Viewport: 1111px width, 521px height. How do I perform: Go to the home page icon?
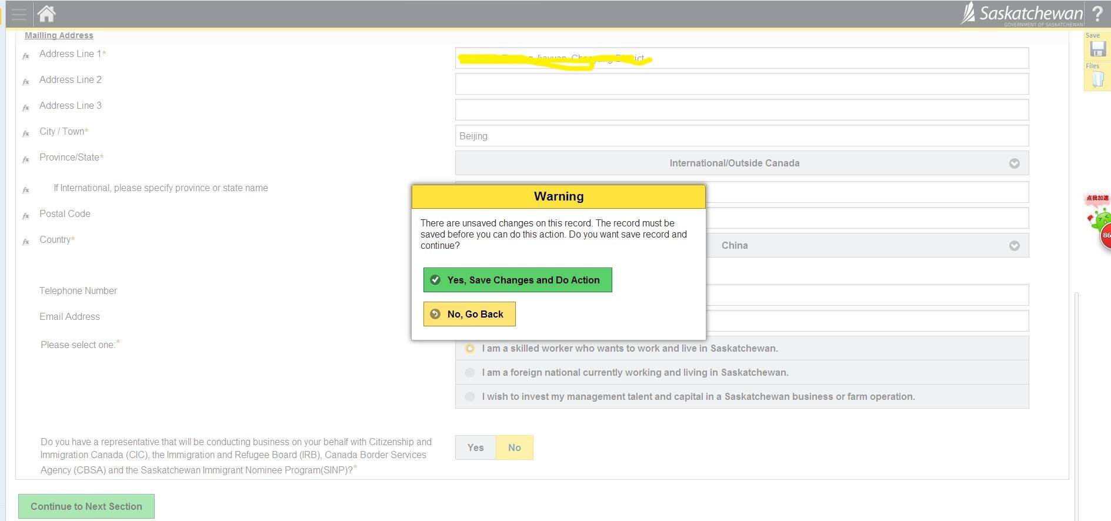(x=46, y=14)
